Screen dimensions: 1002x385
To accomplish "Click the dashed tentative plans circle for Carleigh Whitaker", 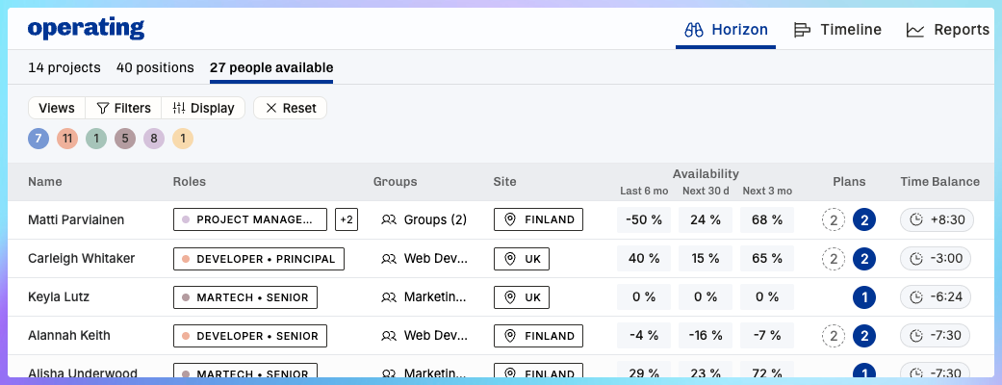I will click(x=834, y=258).
